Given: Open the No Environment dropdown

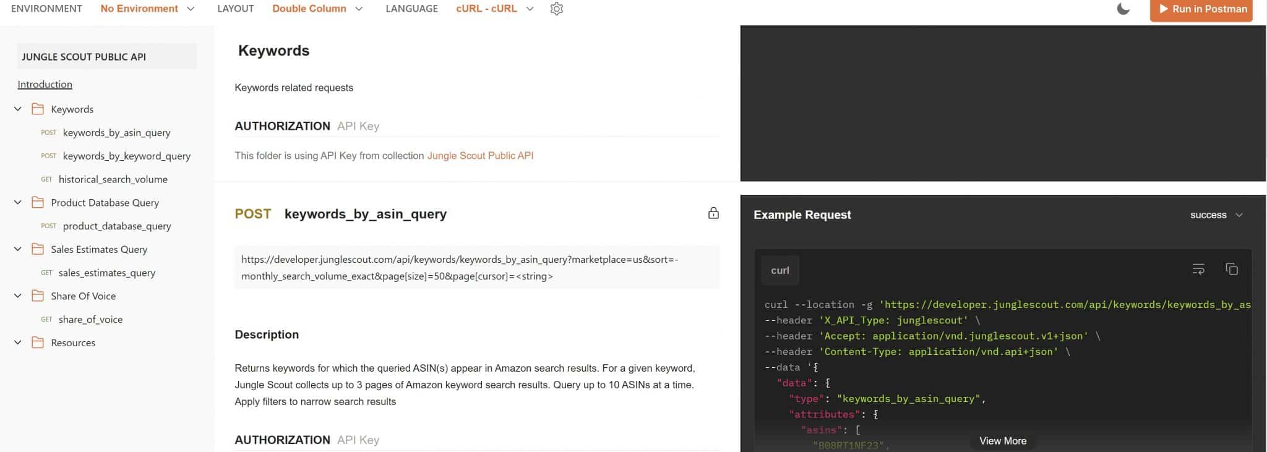Looking at the screenshot, I should tap(147, 9).
